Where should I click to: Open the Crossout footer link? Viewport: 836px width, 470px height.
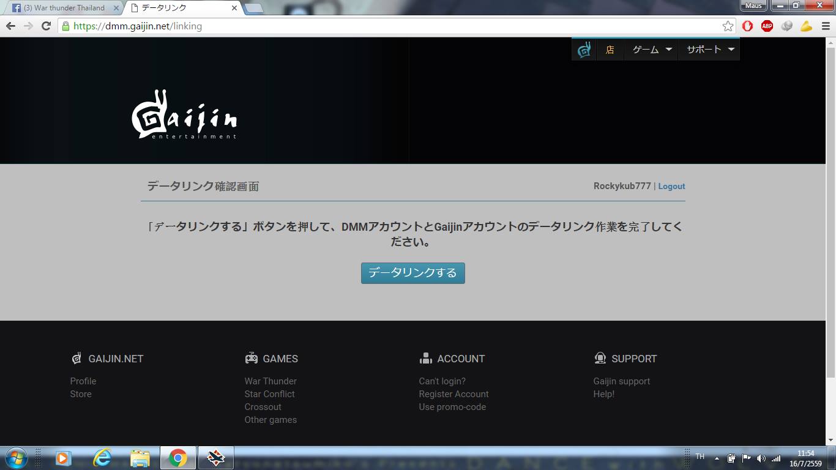pos(263,407)
